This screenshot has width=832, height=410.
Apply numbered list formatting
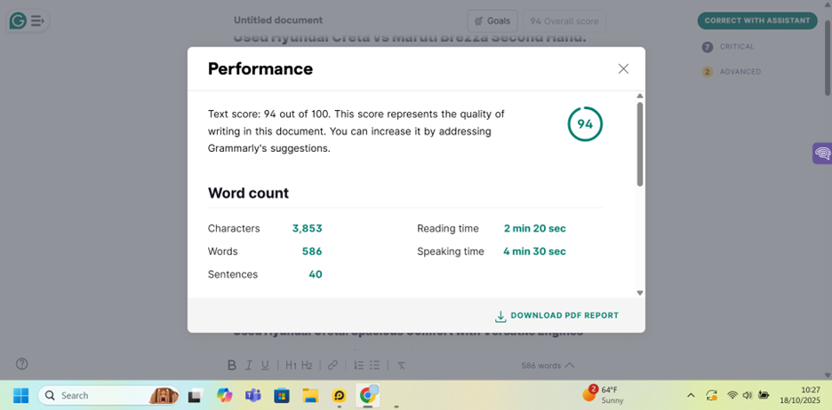[358, 365]
